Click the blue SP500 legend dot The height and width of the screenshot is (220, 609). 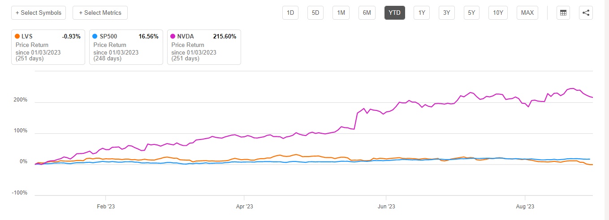coord(95,37)
